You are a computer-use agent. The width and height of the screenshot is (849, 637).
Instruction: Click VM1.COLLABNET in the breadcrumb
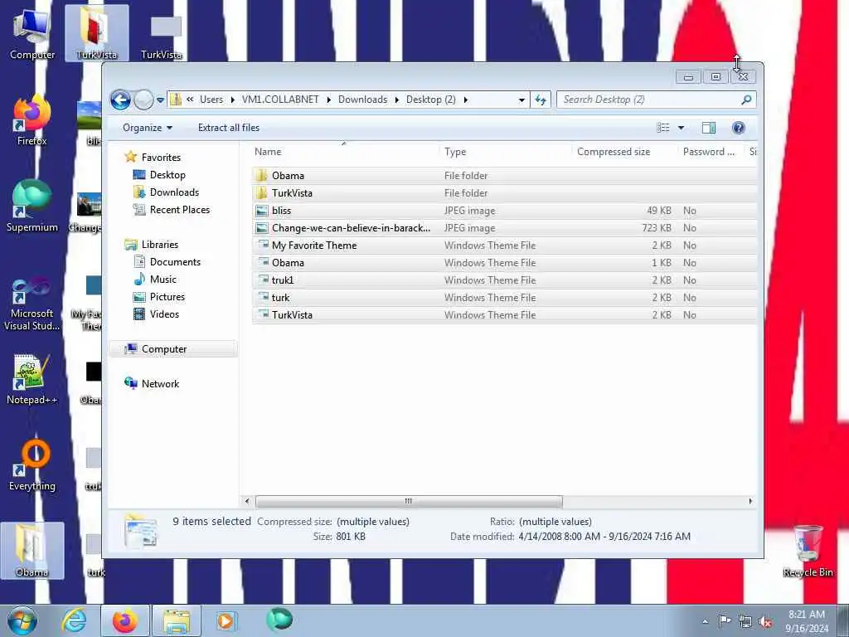(280, 100)
